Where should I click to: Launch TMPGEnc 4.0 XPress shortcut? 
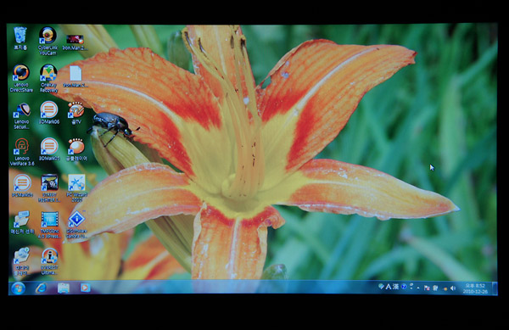(x=50, y=225)
